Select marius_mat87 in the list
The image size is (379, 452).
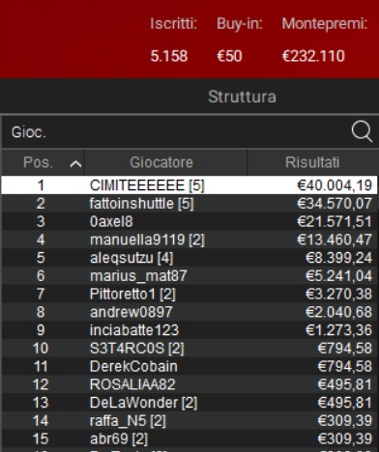(x=189, y=275)
